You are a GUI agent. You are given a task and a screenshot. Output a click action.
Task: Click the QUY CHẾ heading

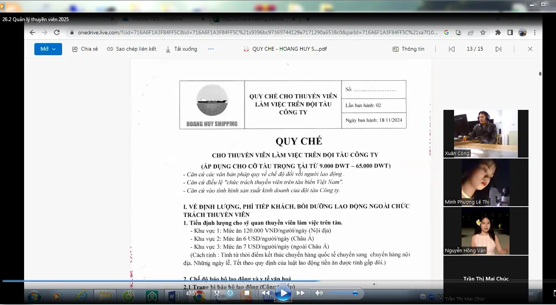[x=299, y=141]
